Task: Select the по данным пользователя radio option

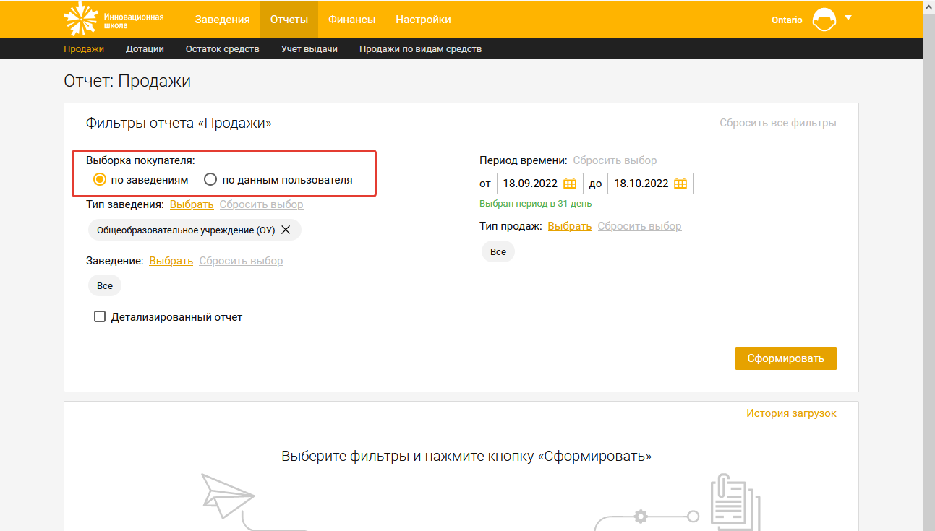Action: [210, 180]
